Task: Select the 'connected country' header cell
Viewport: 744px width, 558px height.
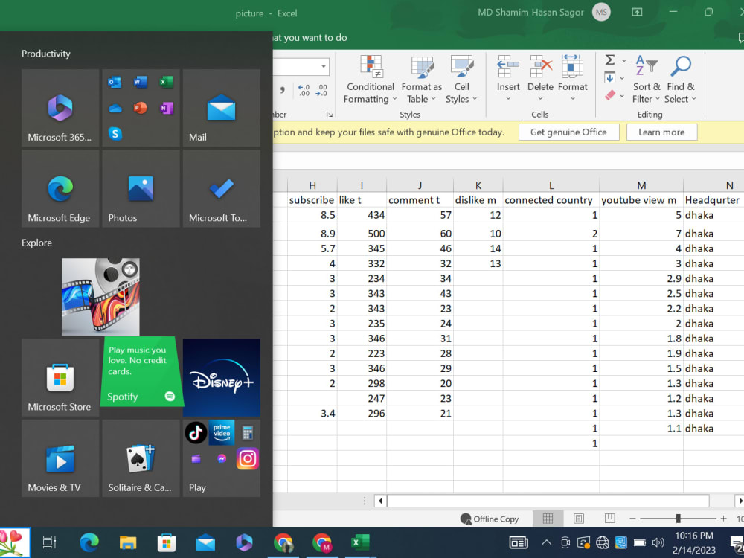Action: (551, 199)
